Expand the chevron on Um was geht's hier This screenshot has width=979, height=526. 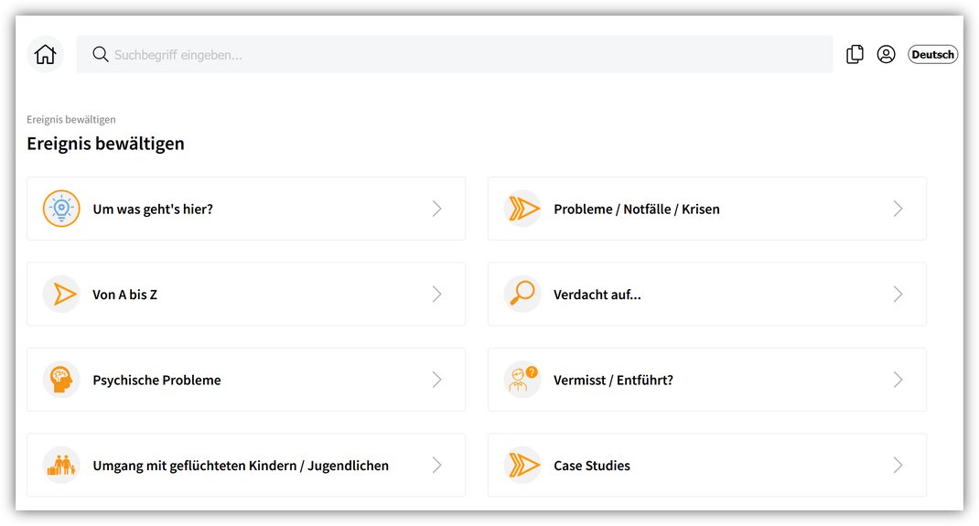tap(437, 209)
